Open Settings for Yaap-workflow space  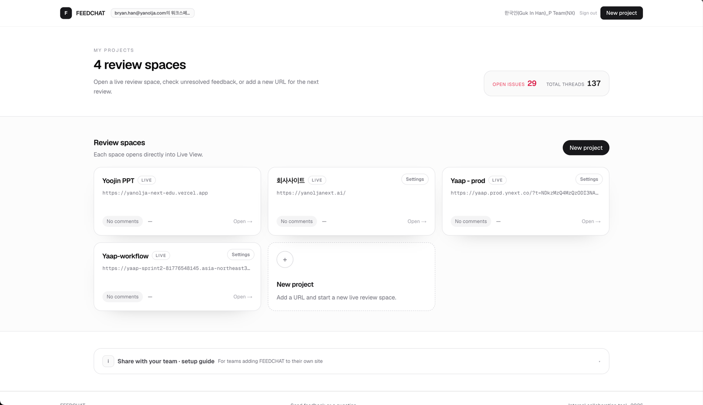pos(240,255)
